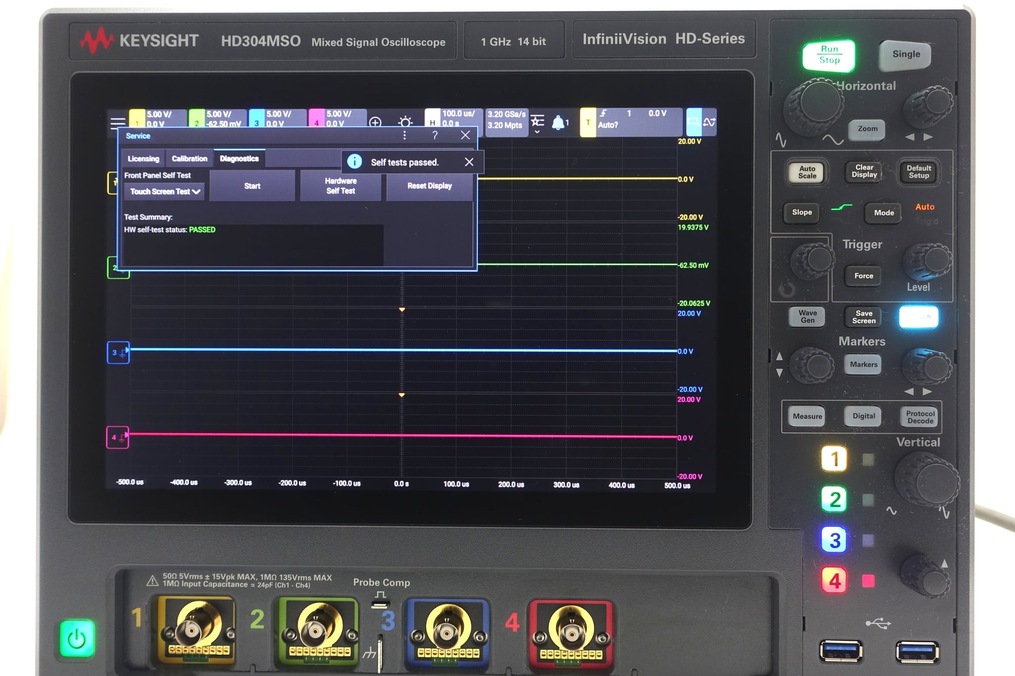Image resolution: width=1015 pixels, height=676 pixels.
Task: Push the trigger Slope button
Action: point(802,212)
